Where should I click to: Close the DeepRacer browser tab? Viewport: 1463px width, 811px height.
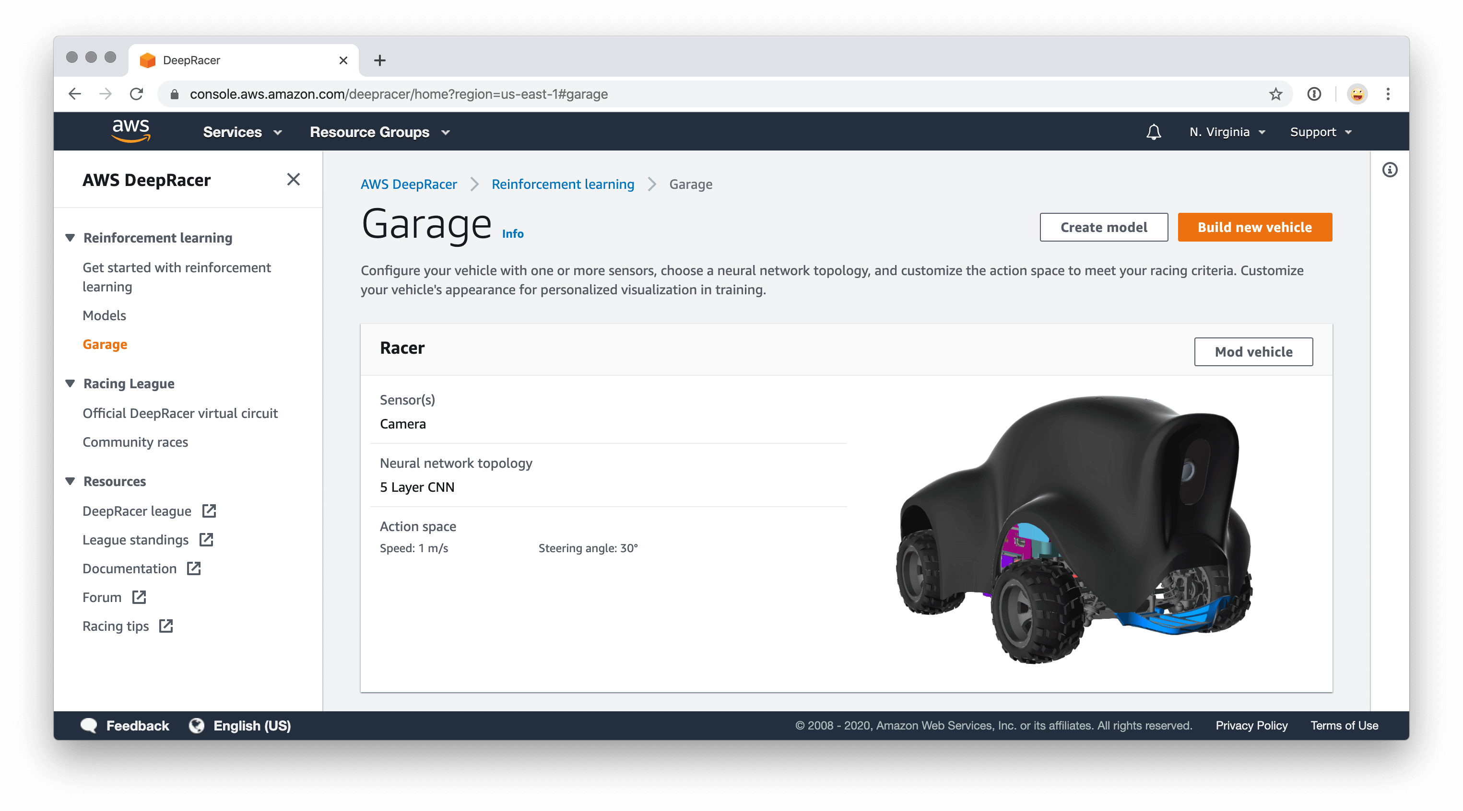point(343,60)
